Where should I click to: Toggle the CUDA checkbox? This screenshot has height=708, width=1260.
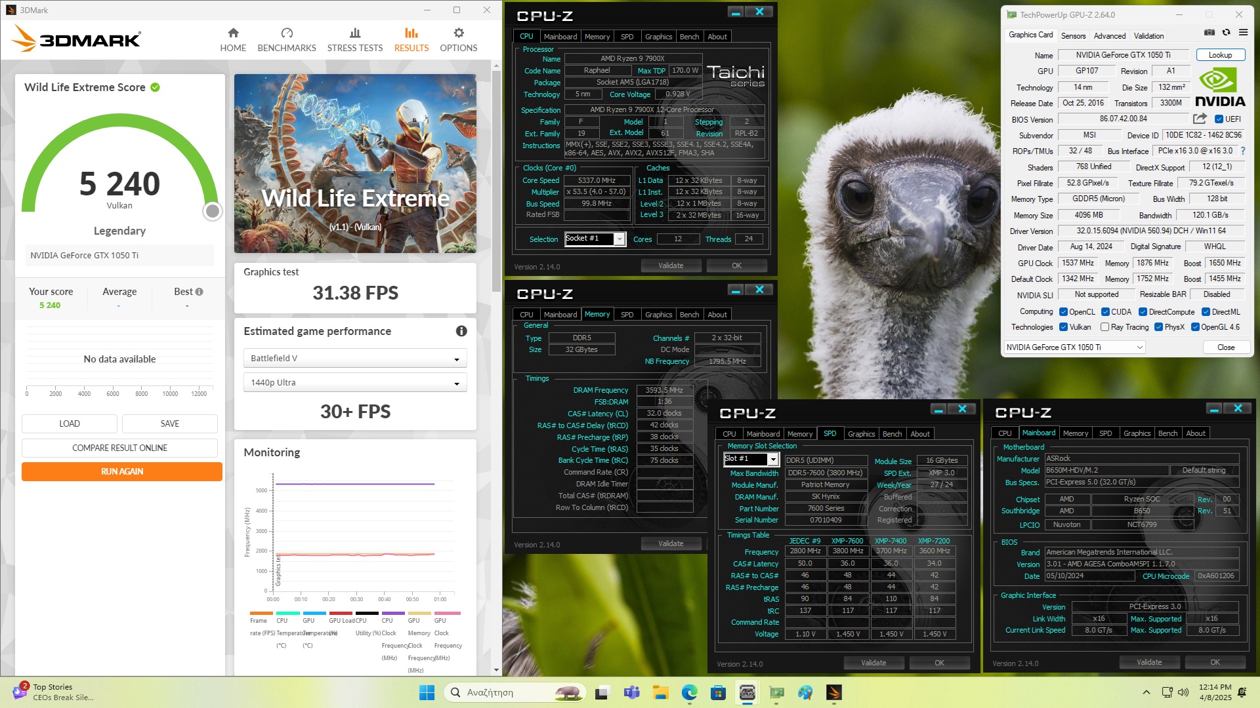[x=1105, y=312]
